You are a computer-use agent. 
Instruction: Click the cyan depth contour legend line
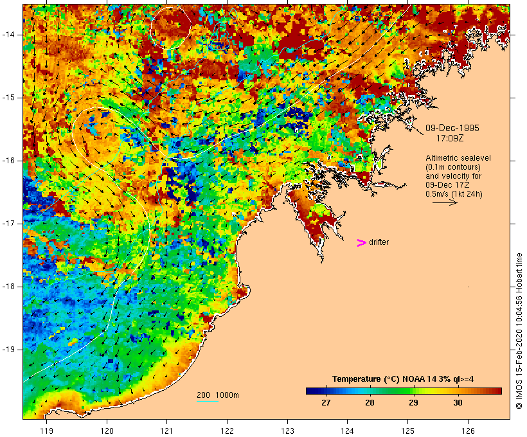[208, 401]
